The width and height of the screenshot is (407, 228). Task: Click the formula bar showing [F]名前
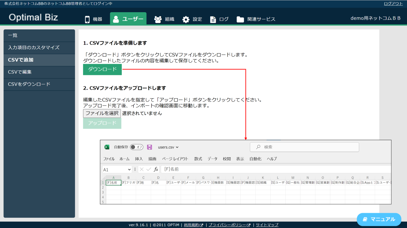click(275, 169)
